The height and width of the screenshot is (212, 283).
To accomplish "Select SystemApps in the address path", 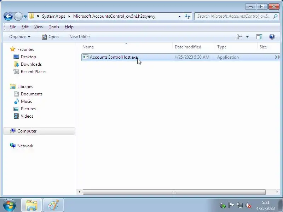I will tap(53, 16).
